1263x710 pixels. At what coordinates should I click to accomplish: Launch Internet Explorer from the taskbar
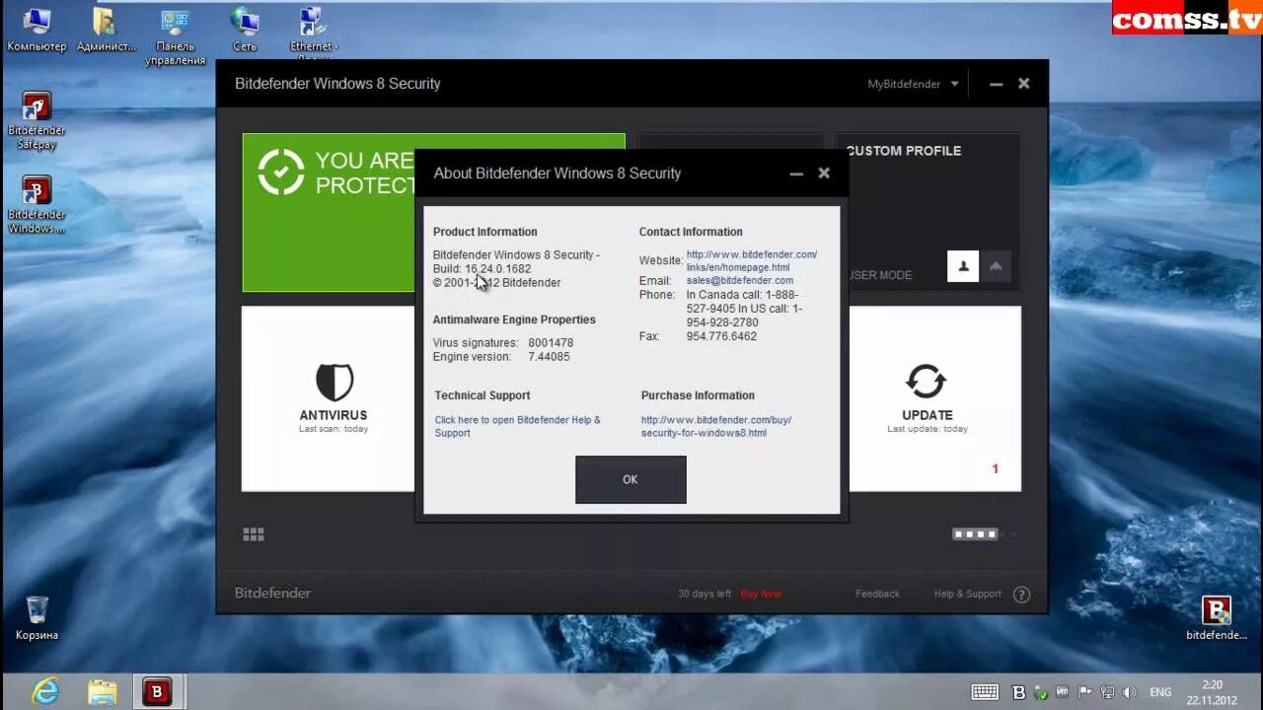44,691
